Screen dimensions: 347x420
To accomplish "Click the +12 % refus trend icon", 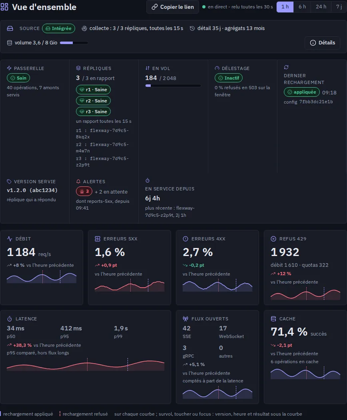I will tap(273, 274).
